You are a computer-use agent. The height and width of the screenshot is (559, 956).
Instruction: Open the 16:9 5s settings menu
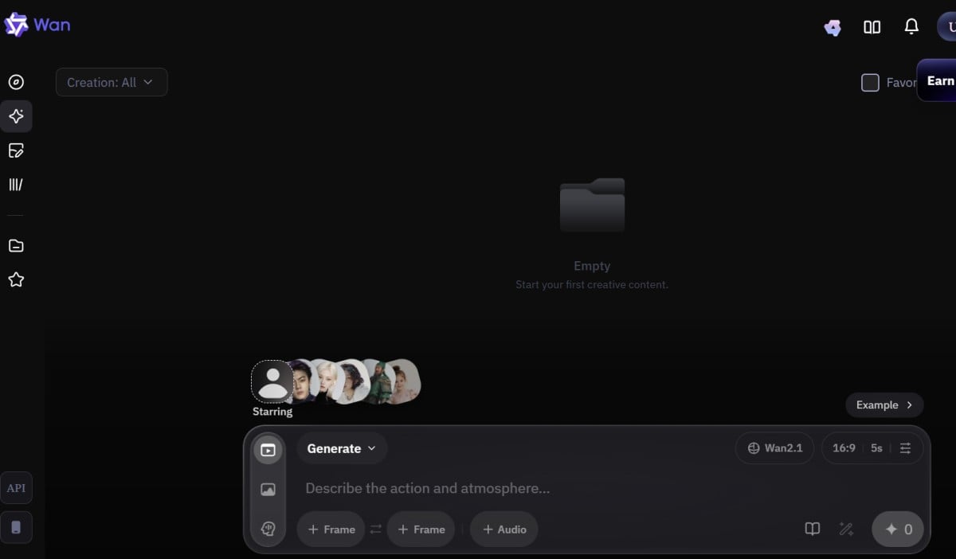click(x=872, y=448)
